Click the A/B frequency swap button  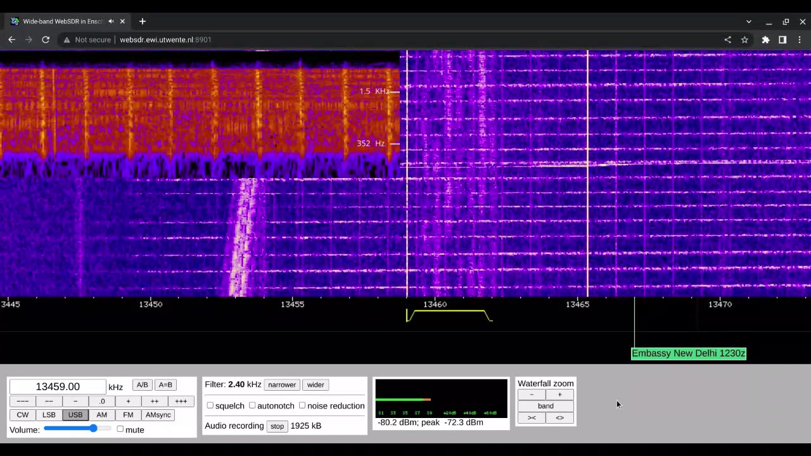[x=142, y=385]
